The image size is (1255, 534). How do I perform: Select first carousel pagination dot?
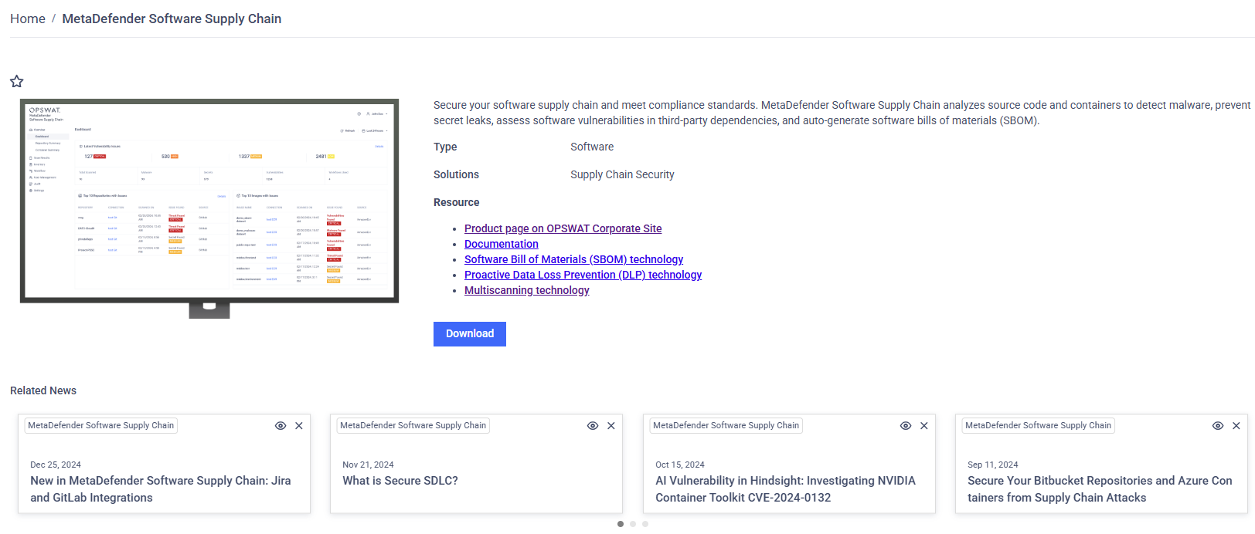coord(621,524)
